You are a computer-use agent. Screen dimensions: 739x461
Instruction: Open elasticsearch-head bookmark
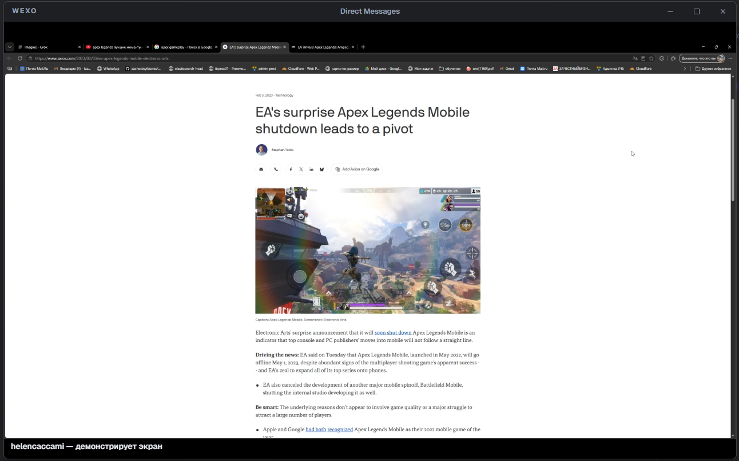pos(185,69)
